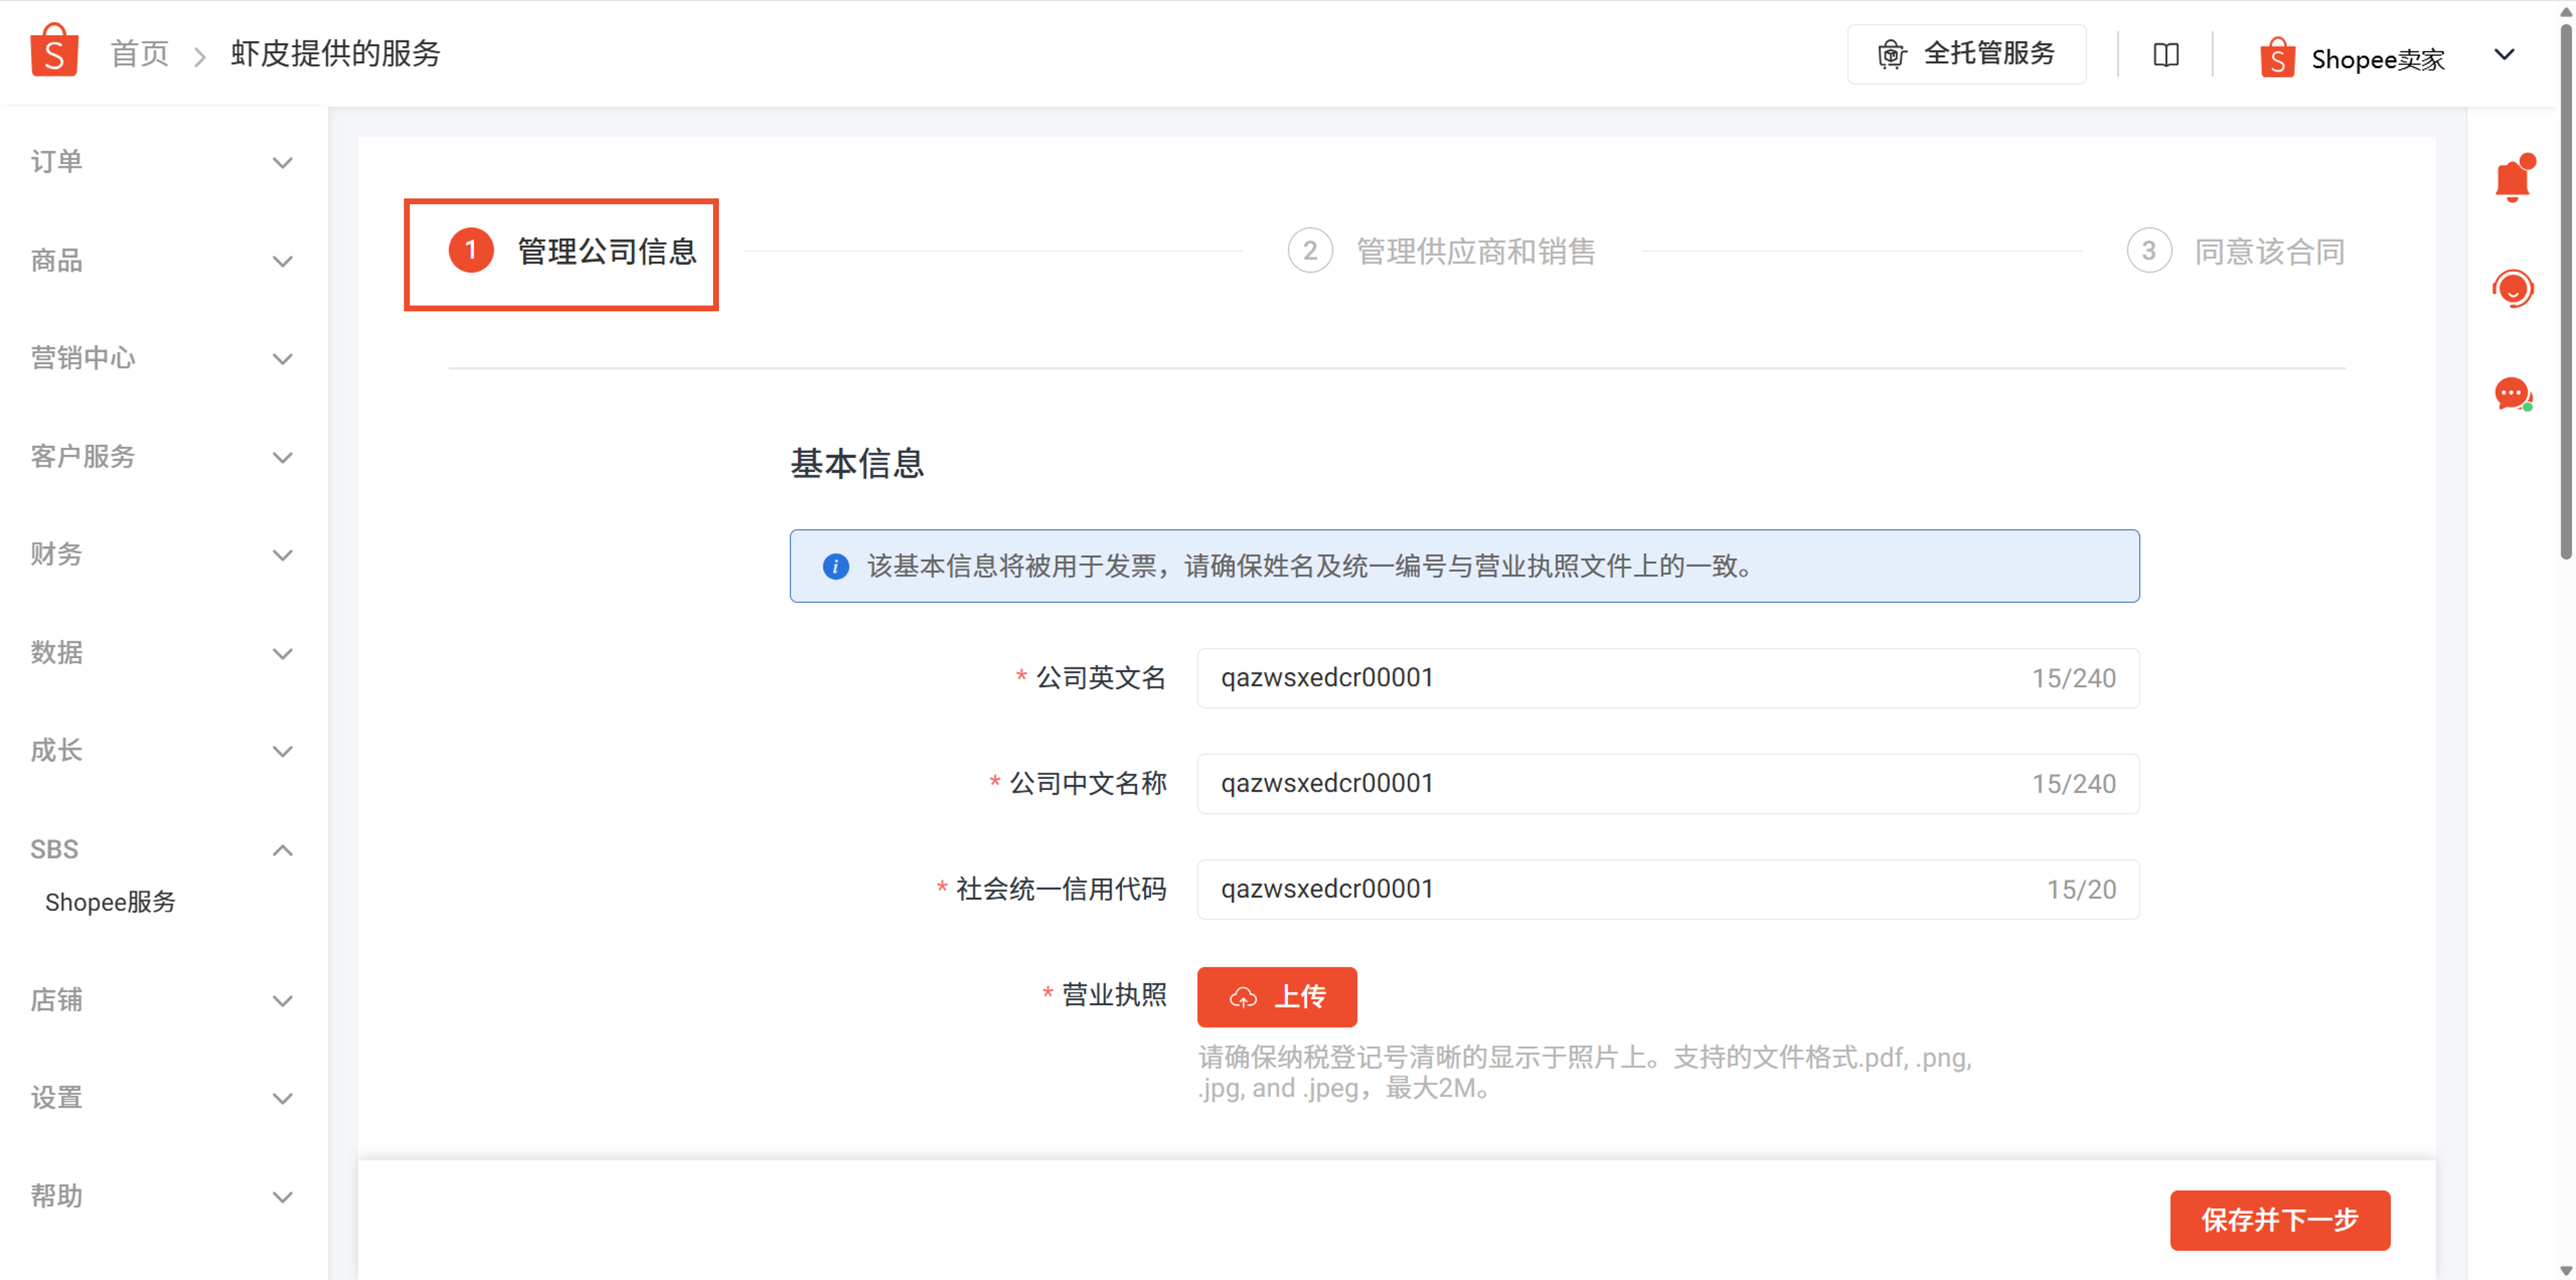The image size is (2576, 1280).
Task: Click the 全托管服务 button
Action: coord(1966,53)
